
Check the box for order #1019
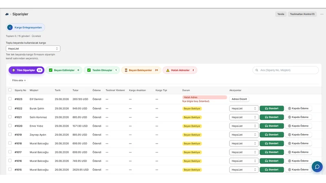[x=10, y=134]
